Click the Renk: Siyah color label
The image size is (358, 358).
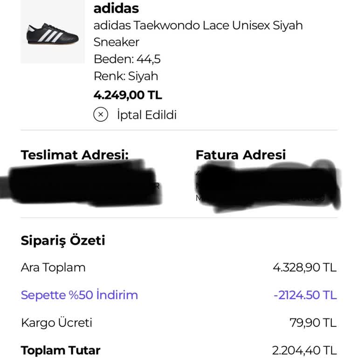coord(126,76)
